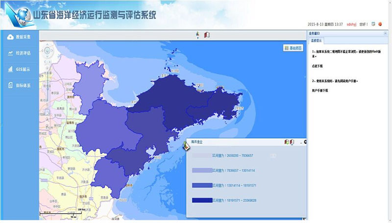Click the 用户手册下载 manual download link
Viewport: 392px width, 223px height.
[320, 91]
